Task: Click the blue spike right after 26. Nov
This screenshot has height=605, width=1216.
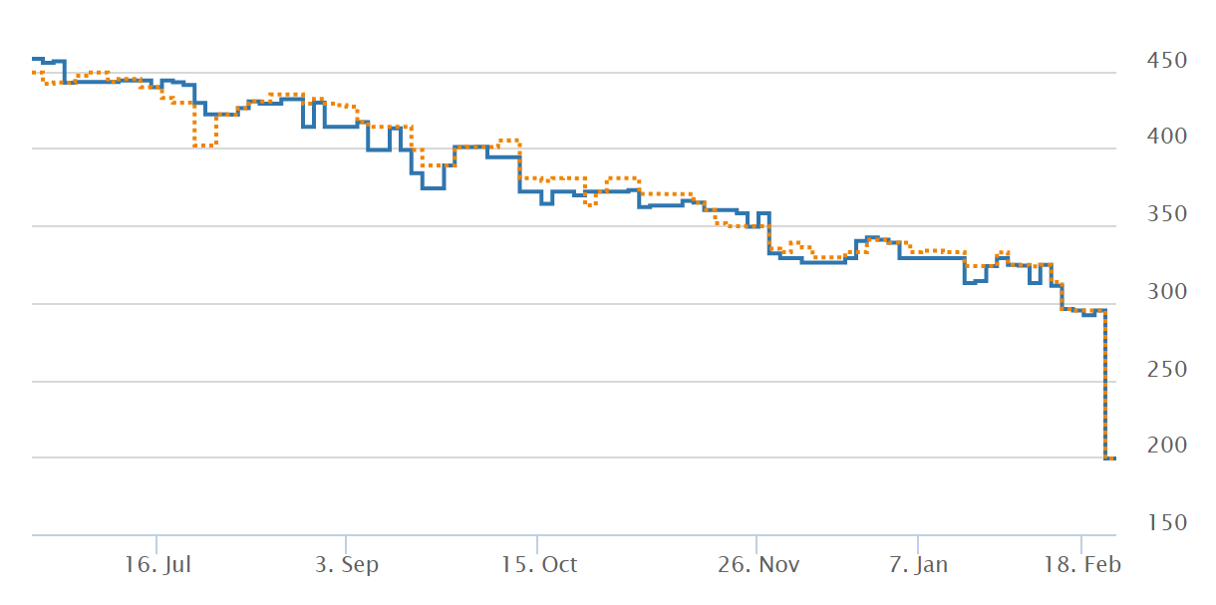Action: pos(763,213)
